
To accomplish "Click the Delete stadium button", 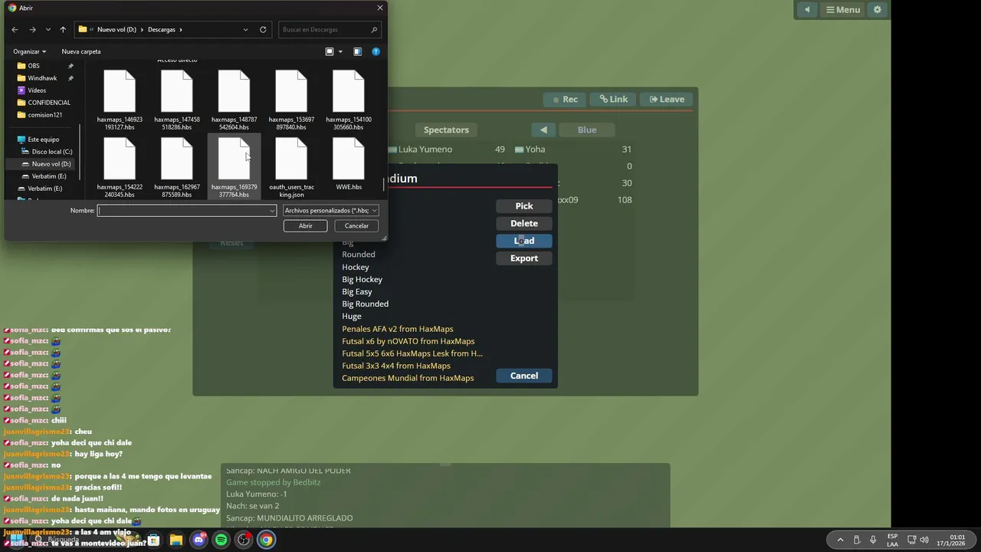I will tap(524, 223).
